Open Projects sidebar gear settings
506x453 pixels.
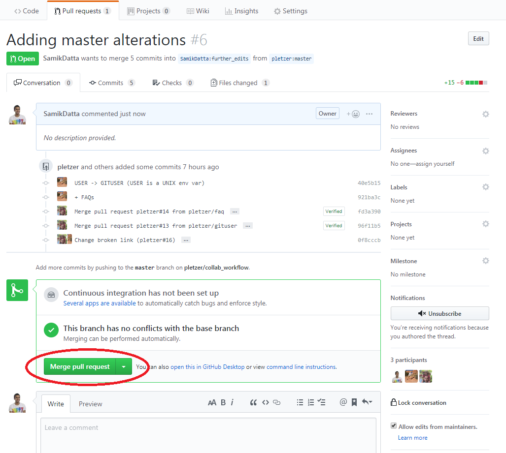click(485, 224)
